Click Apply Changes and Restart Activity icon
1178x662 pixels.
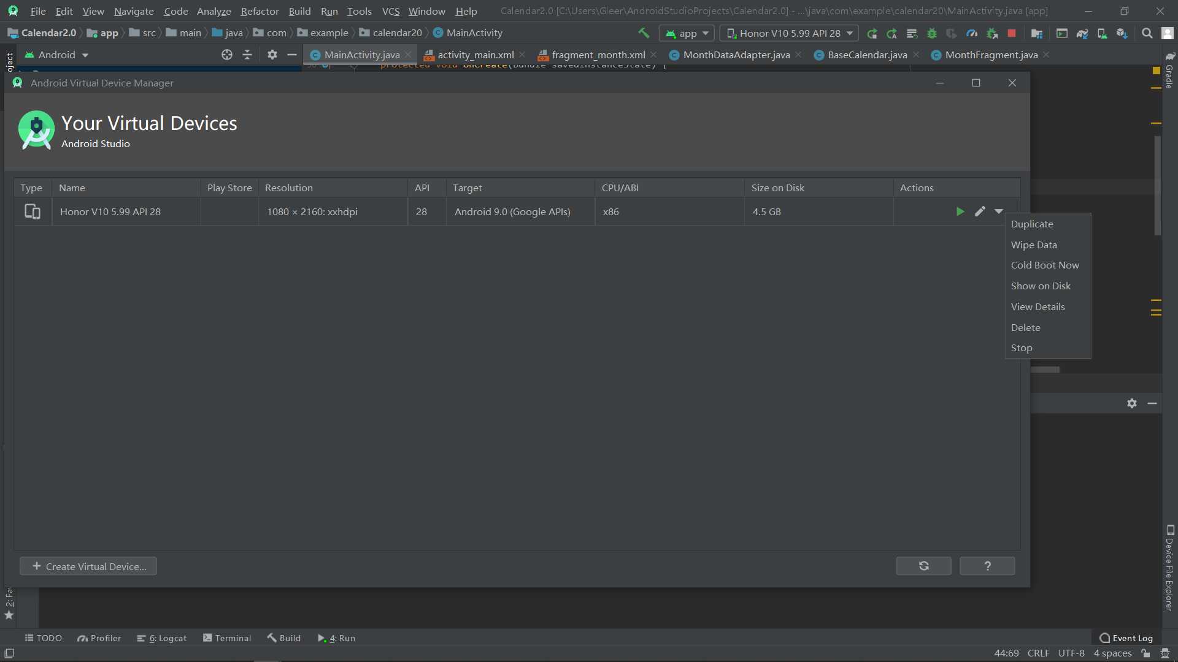coord(892,33)
